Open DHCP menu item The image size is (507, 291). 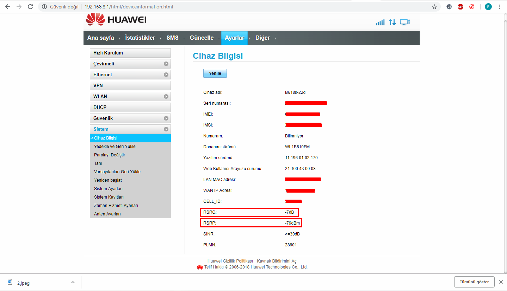point(130,107)
